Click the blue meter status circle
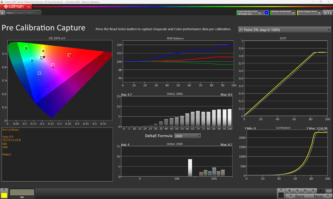This screenshot has height=199, width=333. (x=266, y=12)
